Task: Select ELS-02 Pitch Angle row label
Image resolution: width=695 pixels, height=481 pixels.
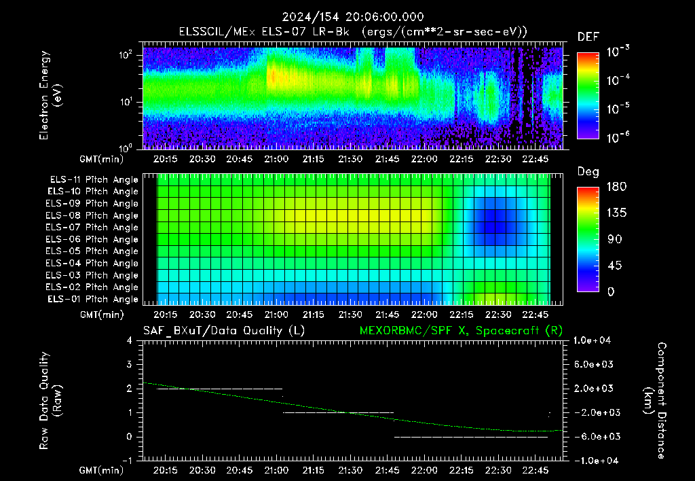Action: pyautogui.click(x=92, y=287)
